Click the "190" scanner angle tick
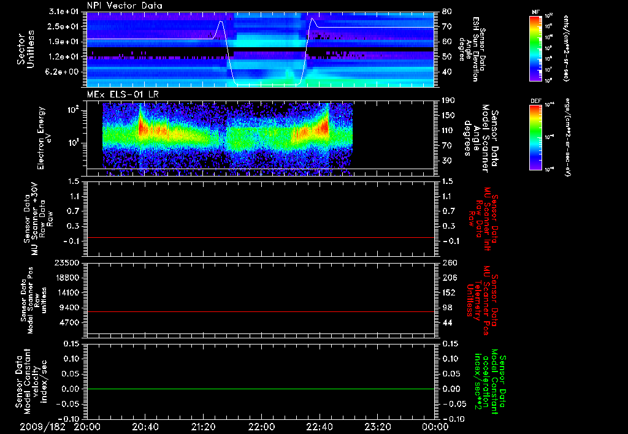 [x=449, y=101]
